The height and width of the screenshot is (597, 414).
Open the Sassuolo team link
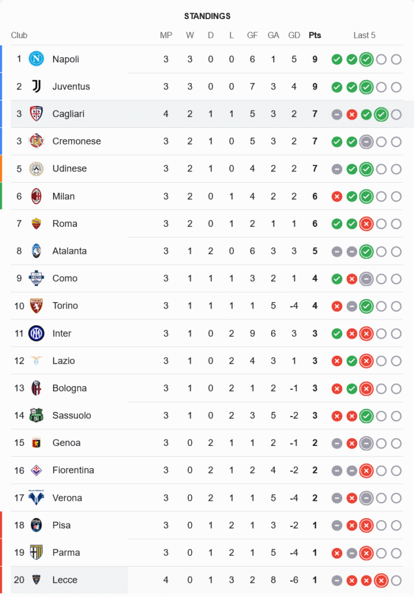(x=72, y=416)
